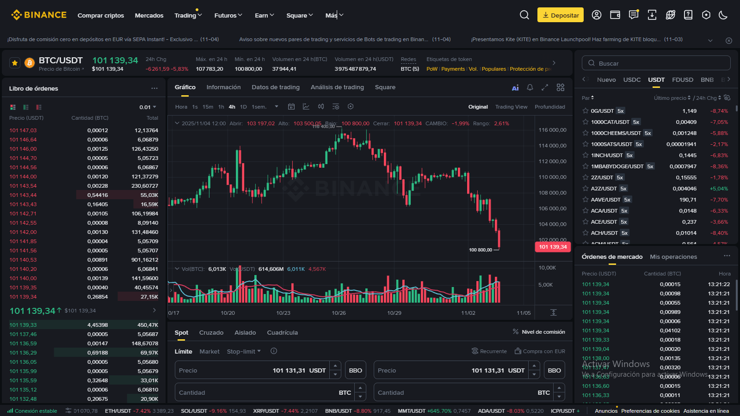The height and width of the screenshot is (416, 740).
Task: Open the technical indicators line-chart icon
Action: [x=306, y=107]
